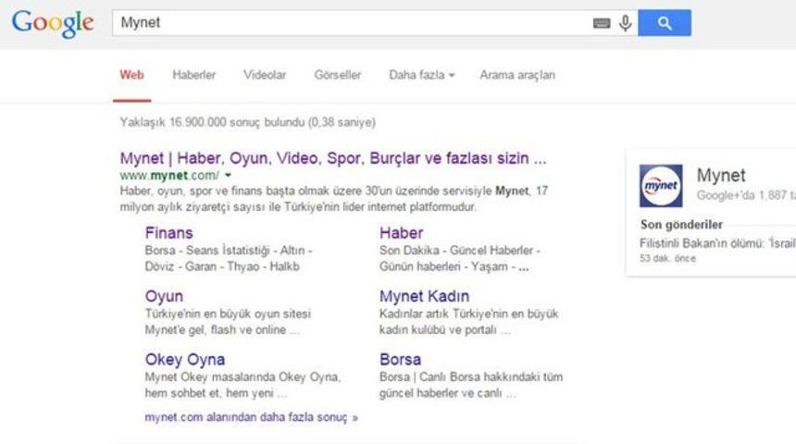Open the Mynet logo thumbnail in side panel
Image resolution: width=796 pixels, height=444 pixels.
click(661, 186)
